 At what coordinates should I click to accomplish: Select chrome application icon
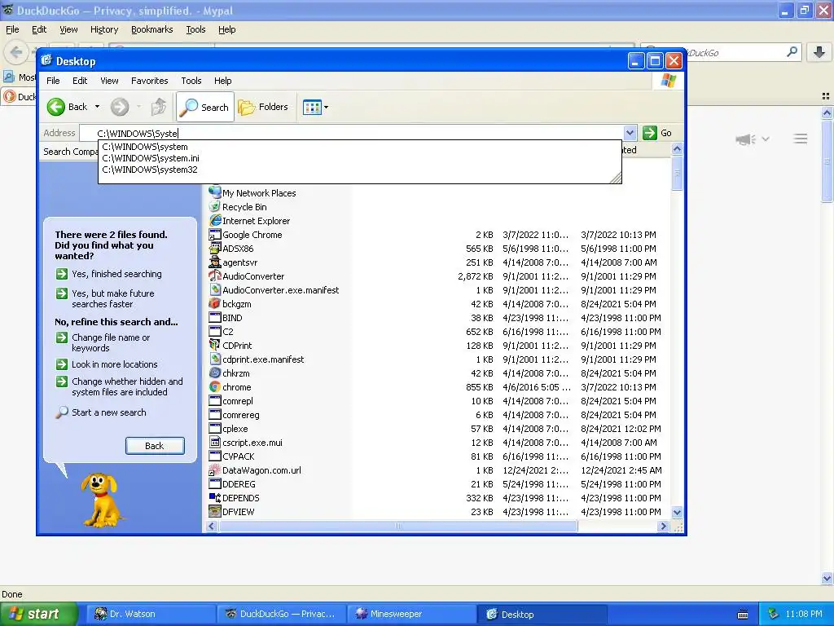[x=214, y=386]
